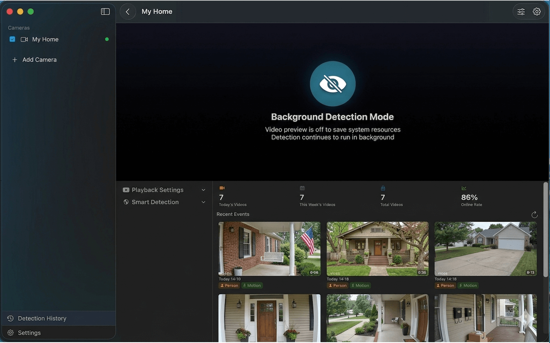This screenshot has height=343, width=550.
Task: Click the plus icon beside Add Camera
Action: (x=15, y=60)
